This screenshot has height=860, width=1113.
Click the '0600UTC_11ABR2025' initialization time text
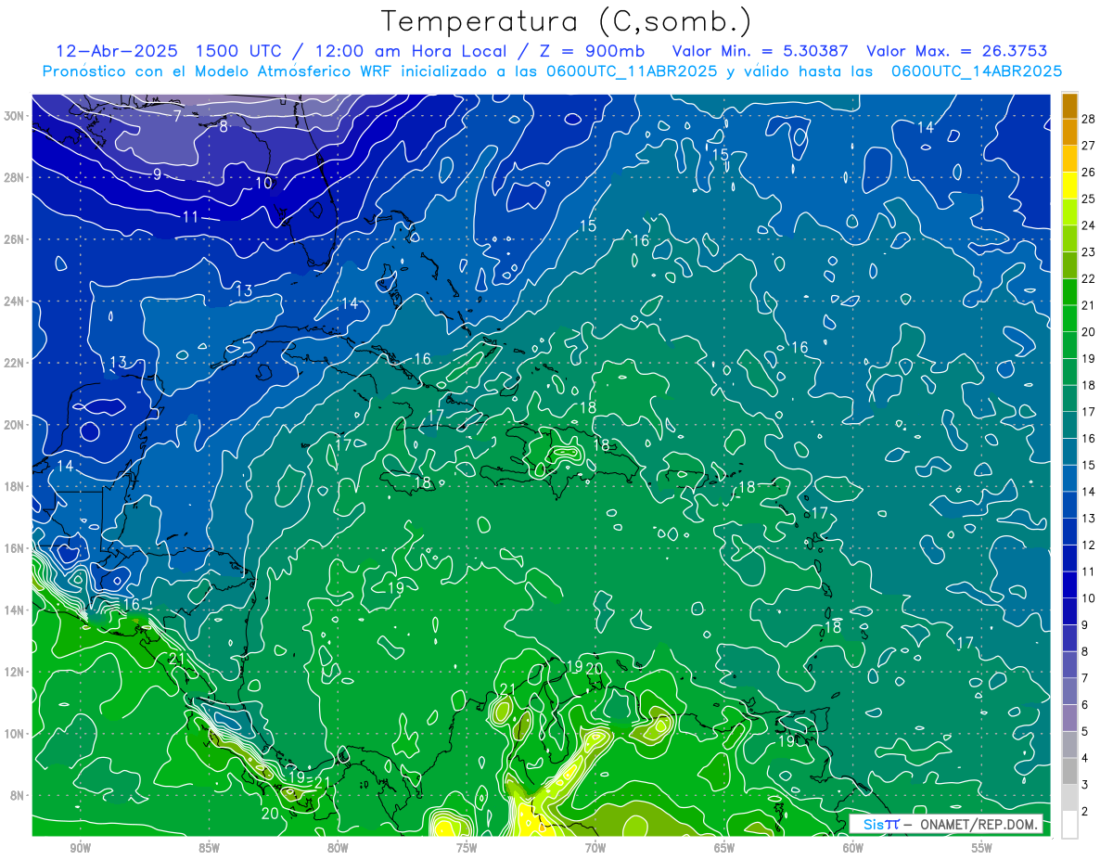pos(632,71)
